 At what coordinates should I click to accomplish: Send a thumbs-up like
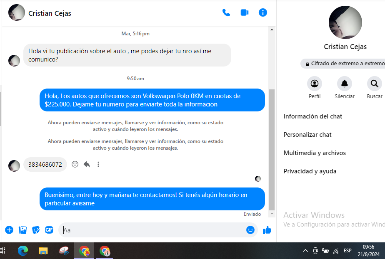click(267, 230)
